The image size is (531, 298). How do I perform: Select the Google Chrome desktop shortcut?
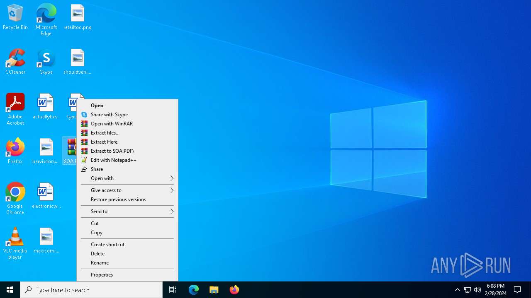15,199
